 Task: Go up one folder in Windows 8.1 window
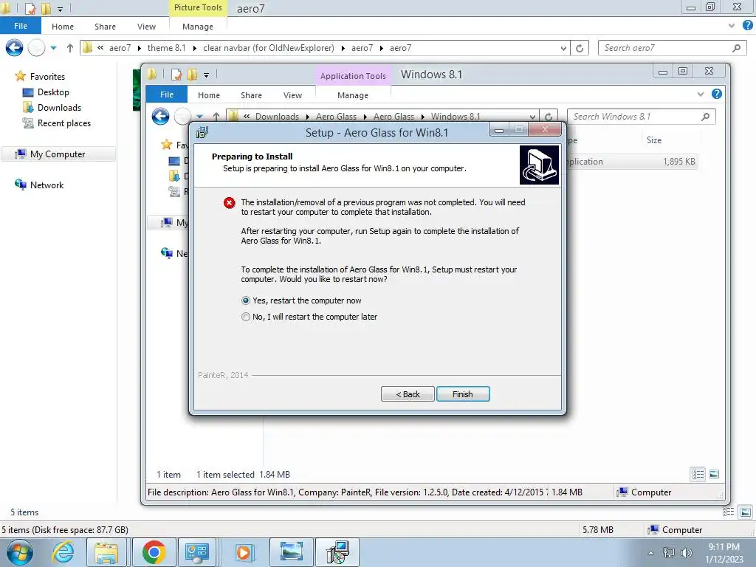(x=216, y=116)
